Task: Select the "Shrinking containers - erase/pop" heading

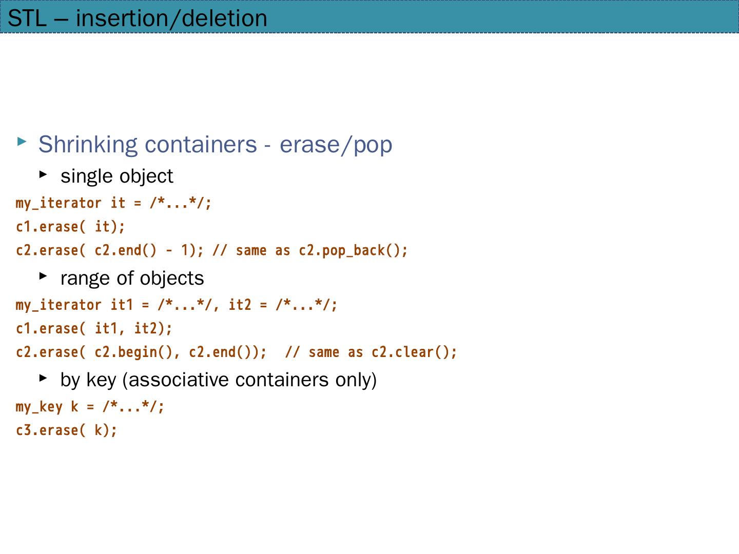Action: click(215, 144)
